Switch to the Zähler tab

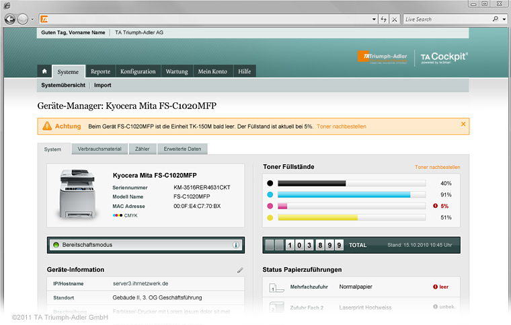pyautogui.click(x=143, y=149)
